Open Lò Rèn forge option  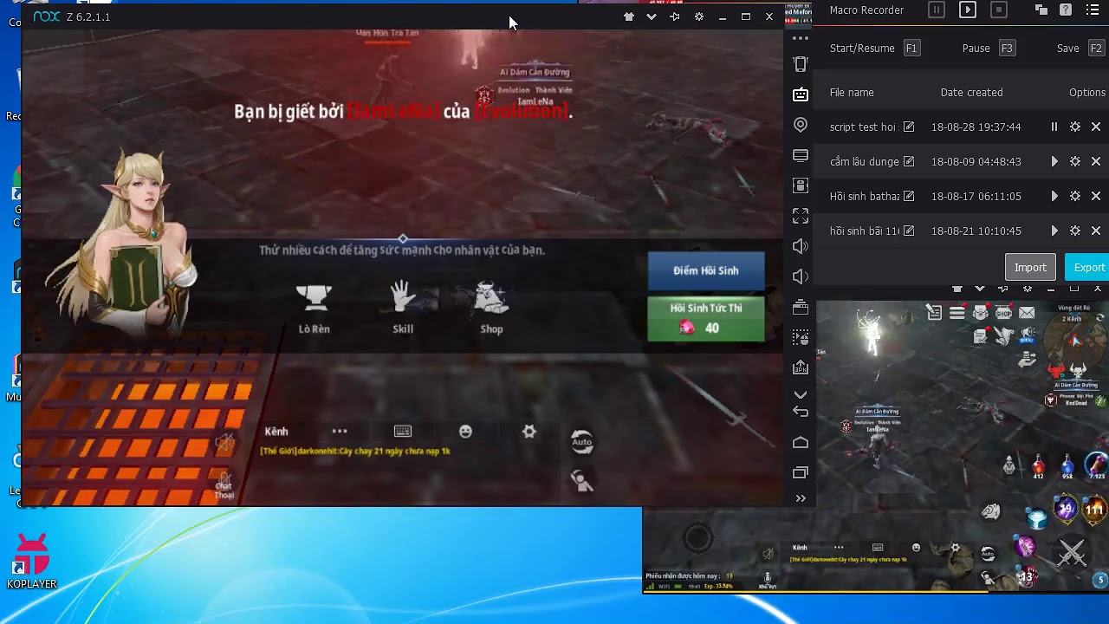(x=314, y=308)
